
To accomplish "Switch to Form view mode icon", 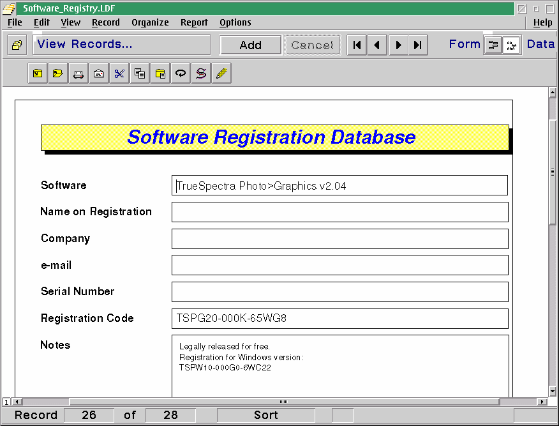I will pos(493,45).
